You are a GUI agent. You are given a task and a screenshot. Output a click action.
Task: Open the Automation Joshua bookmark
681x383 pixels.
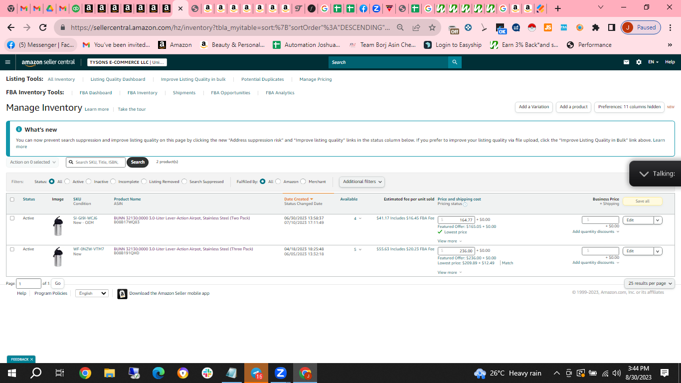tap(307, 45)
